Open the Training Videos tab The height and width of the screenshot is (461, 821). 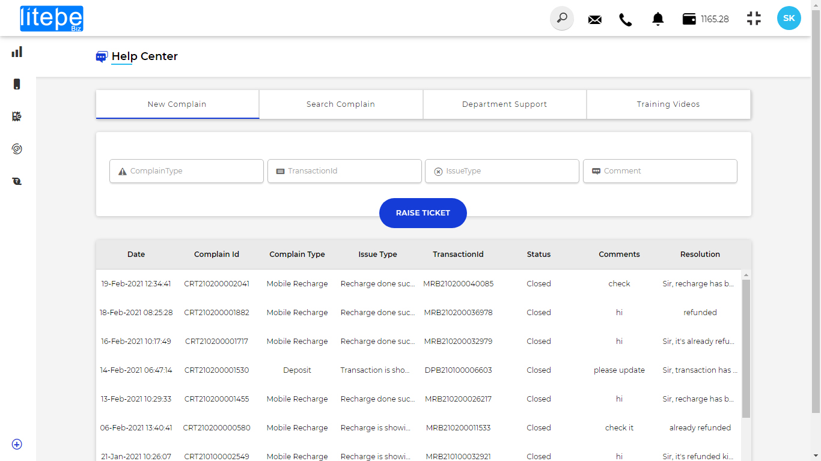click(x=668, y=104)
